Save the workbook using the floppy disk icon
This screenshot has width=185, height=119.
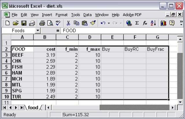click(x=24, y=23)
